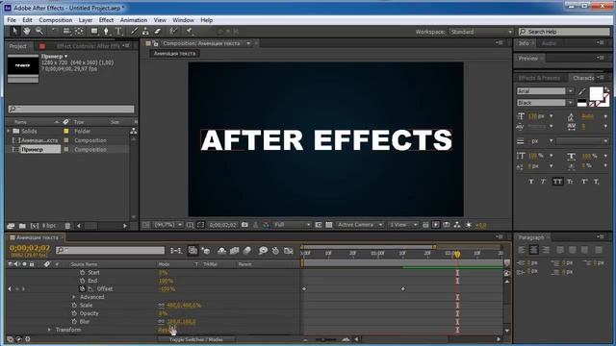The width and height of the screenshot is (616, 346).
Task: Switch to the Effects & Presets tab
Action: click(539, 78)
